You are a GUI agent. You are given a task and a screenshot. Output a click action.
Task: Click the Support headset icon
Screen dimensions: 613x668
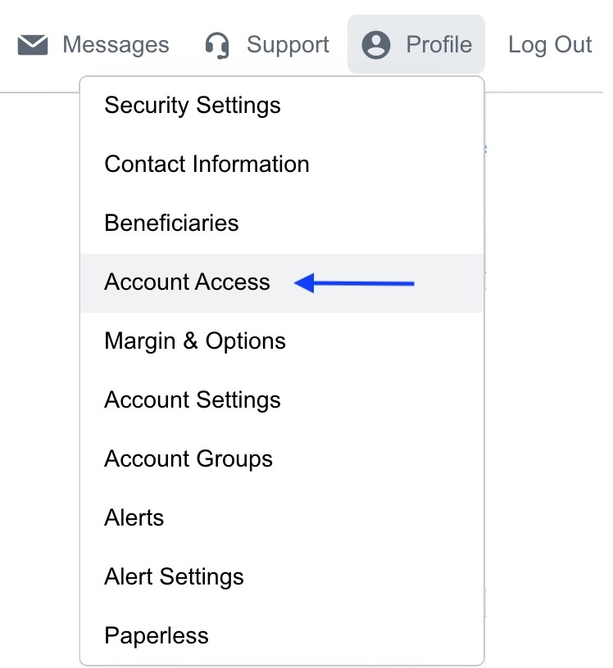click(x=217, y=45)
